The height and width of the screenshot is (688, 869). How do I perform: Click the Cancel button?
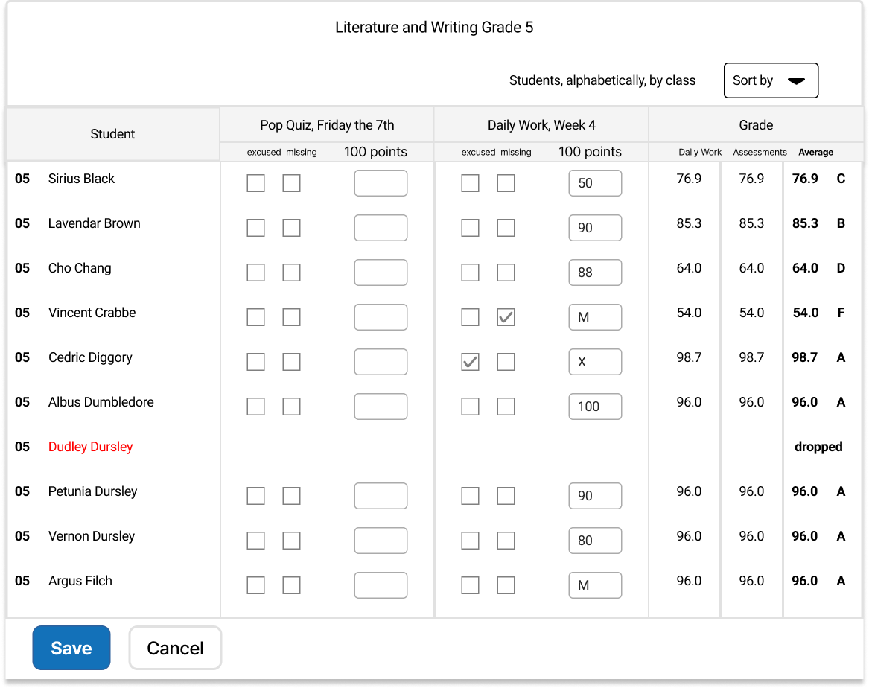click(175, 648)
